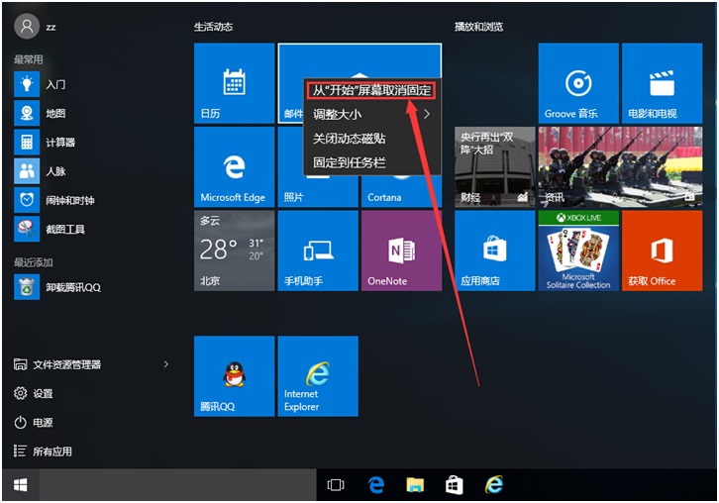Open the 应用商店 store tile
Screen dimensions: 719x503
(494, 251)
